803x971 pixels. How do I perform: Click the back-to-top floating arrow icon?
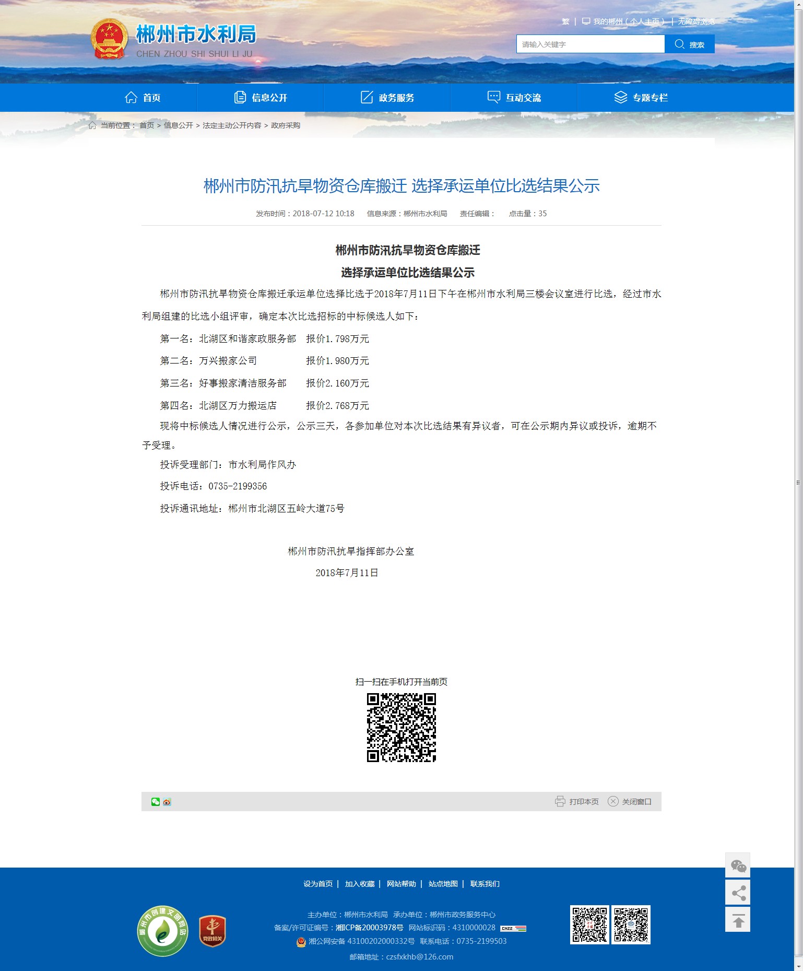(738, 920)
